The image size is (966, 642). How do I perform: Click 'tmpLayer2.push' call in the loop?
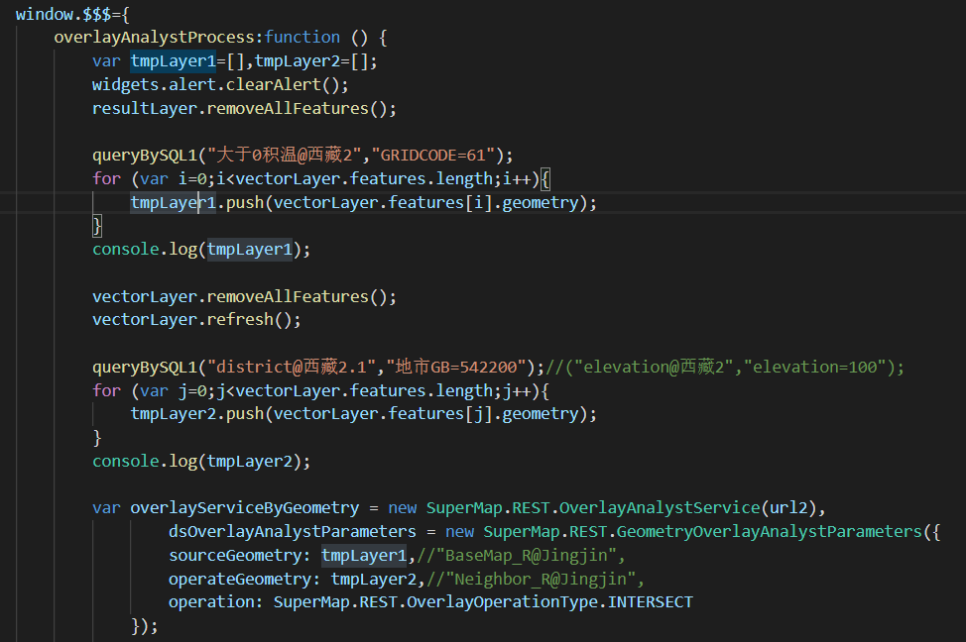[196, 414]
